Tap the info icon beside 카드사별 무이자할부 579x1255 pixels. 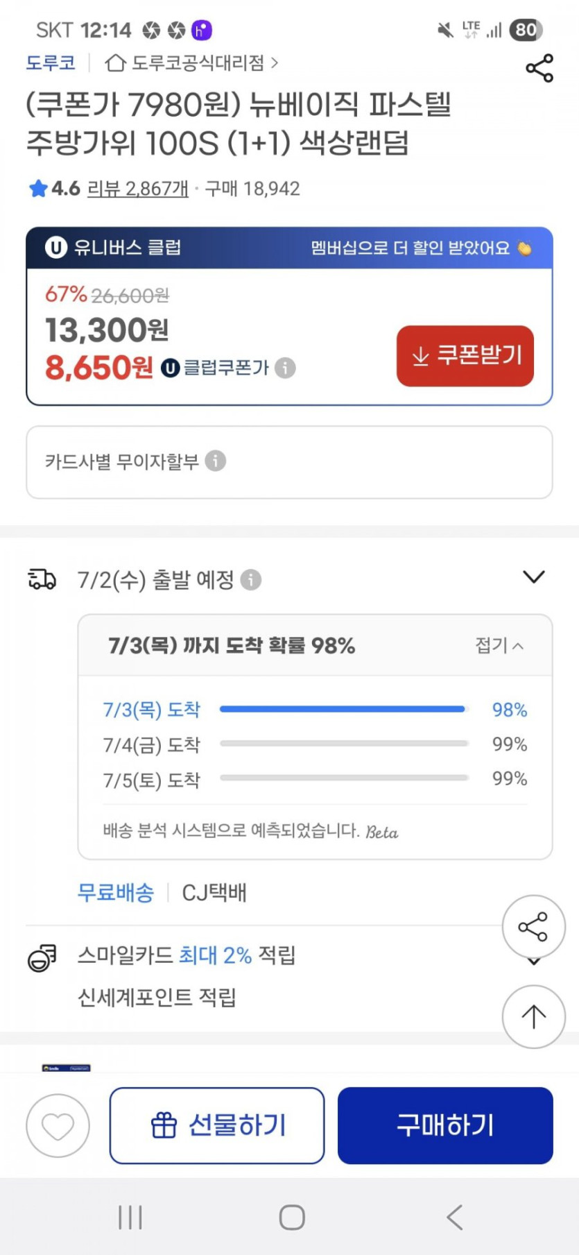pyautogui.click(x=216, y=461)
